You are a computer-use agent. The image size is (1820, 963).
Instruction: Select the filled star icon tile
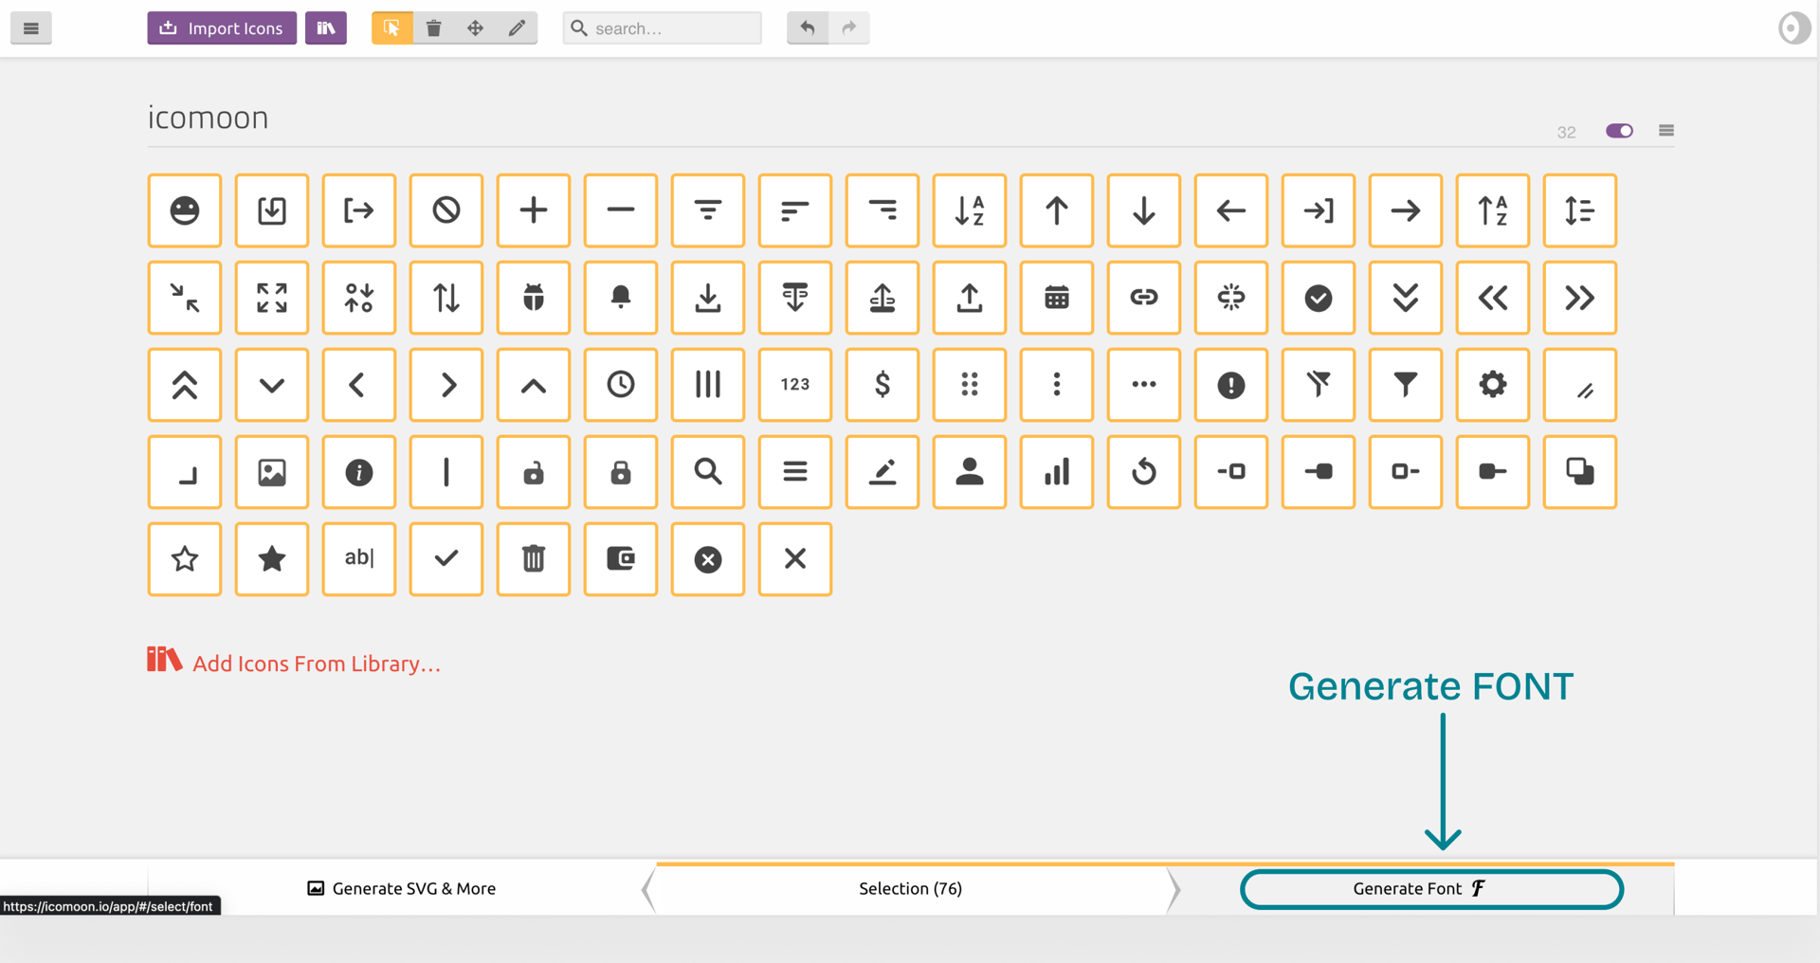click(272, 559)
